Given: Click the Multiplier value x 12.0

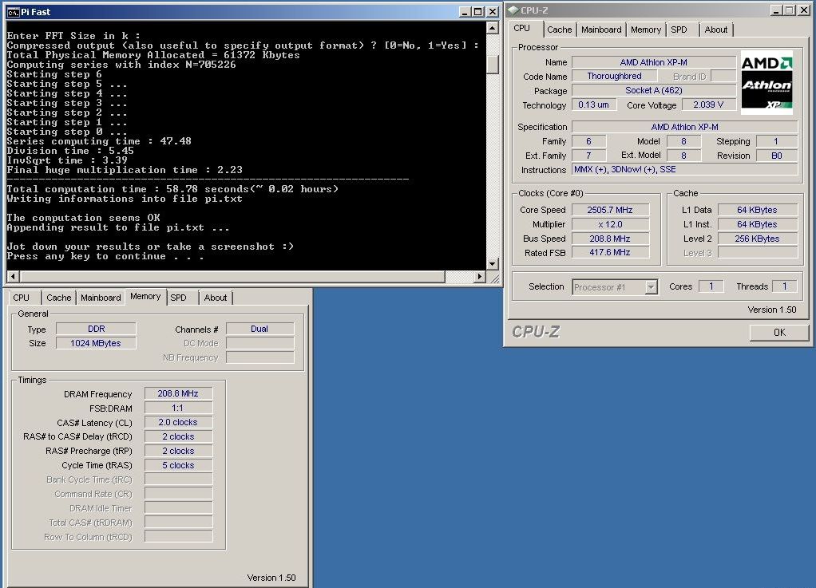Looking at the screenshot, I should tap(610, 224).
